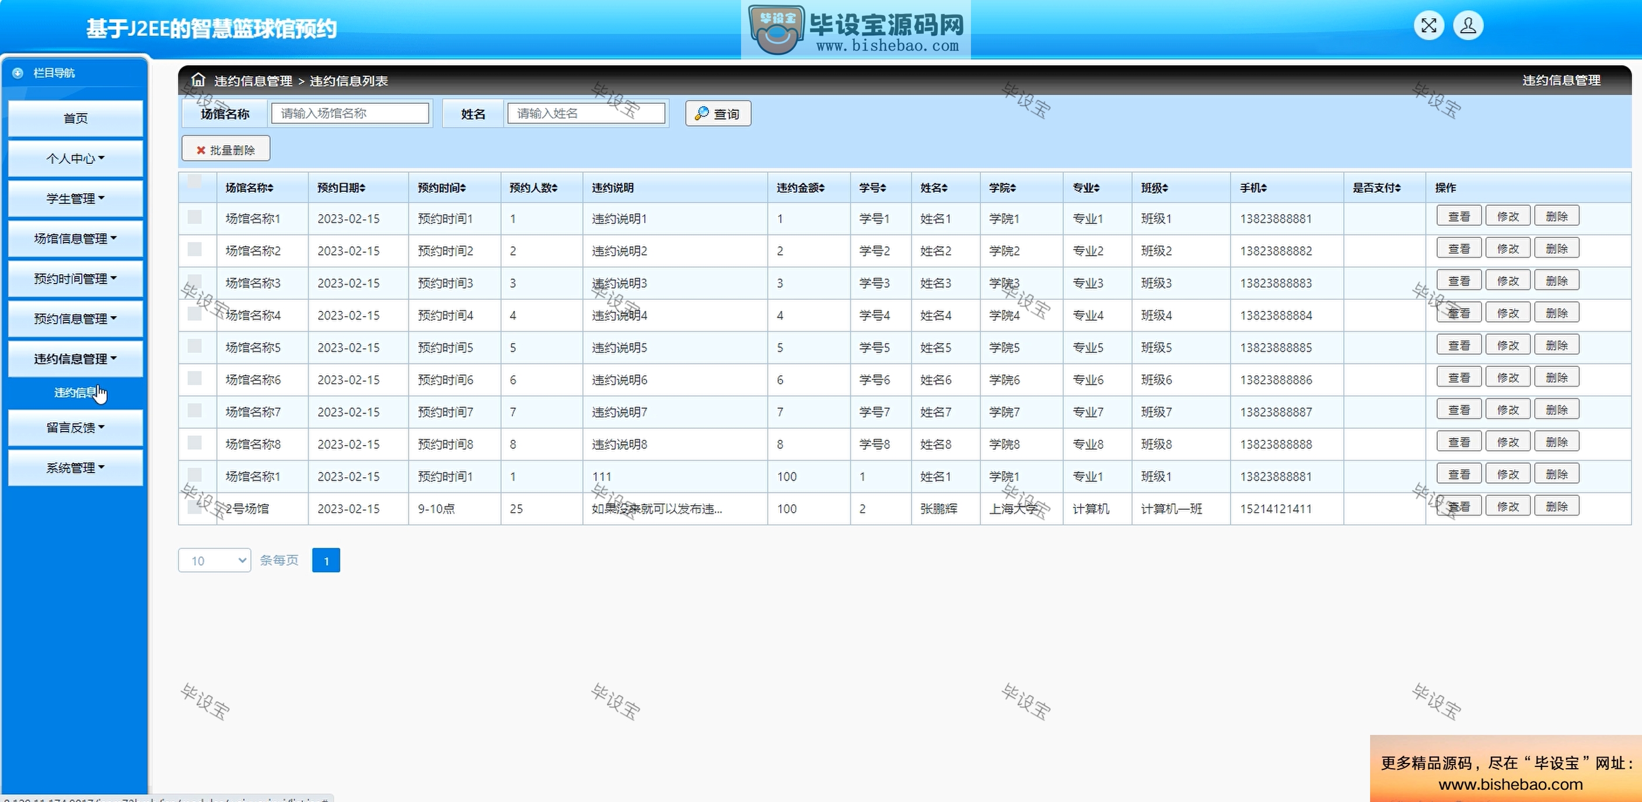The height and width of the screenshot is (802, 1642).
Task: Expand the 留言反馈 menu
Action: [x=75, y=428]
